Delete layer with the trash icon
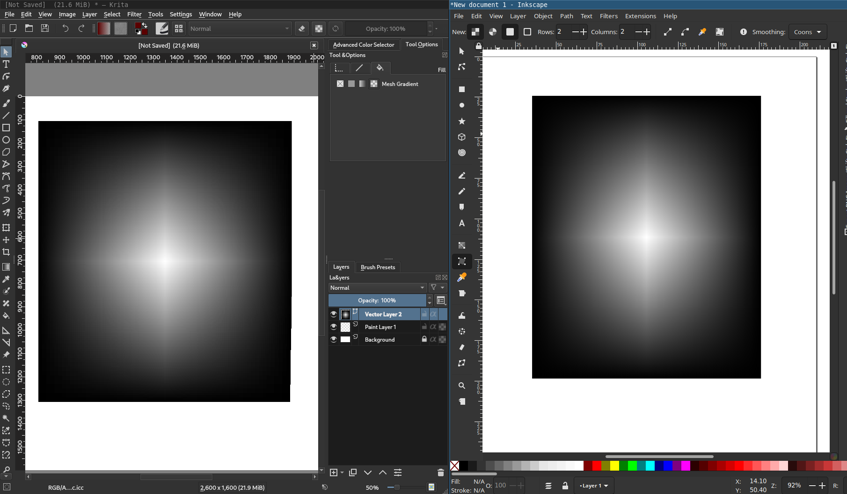Viewport: 847px width, 494px height. pyautogui.click(x=440, y=473)
